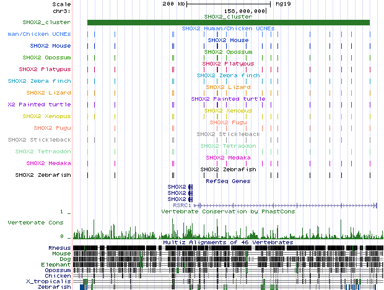Select the Rhesus alignment row label
The image size is (384, 290).
[x=59, y=248]
